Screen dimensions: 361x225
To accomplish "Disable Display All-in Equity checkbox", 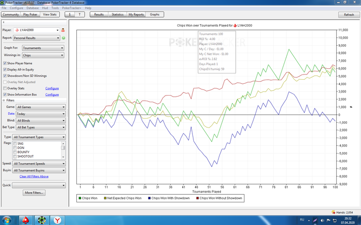I will pos(5,69).
